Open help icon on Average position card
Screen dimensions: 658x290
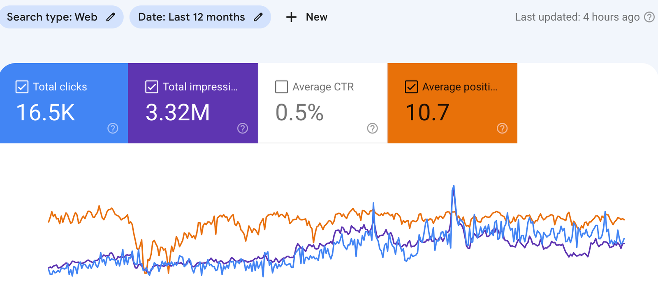(502, 128)
